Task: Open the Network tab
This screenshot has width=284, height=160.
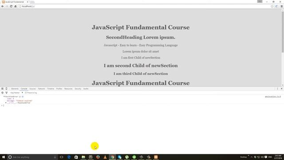Action: click(41, 89)
